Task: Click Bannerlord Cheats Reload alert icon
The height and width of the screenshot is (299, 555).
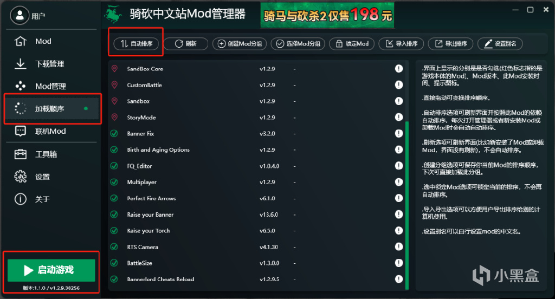Action: (399, 279)
